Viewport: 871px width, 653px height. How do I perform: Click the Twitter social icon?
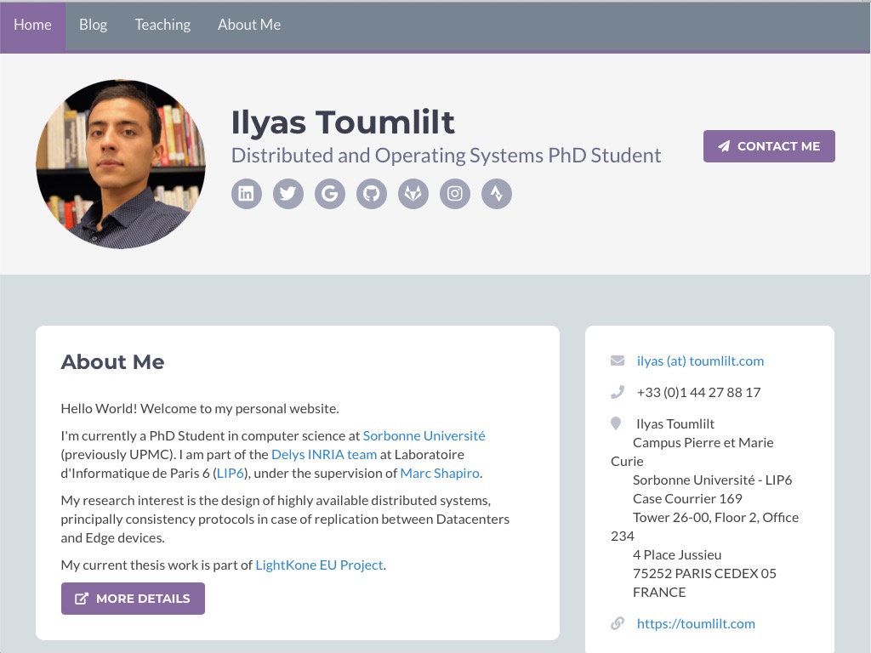coord(287,194)
